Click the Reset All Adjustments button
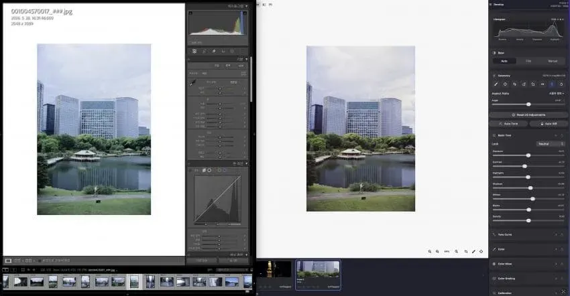This screenshot has width=570, height=296. [x=528, y=115]
